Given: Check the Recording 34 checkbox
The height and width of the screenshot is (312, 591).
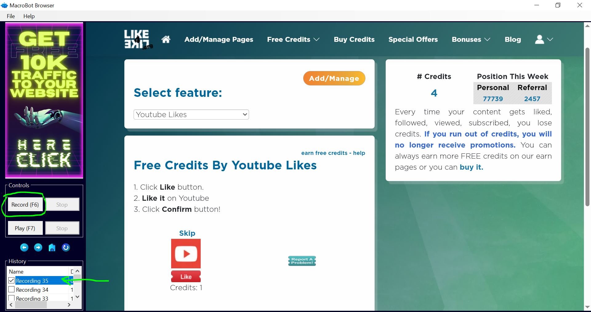Looking at the screenshot, I should 11,290.
